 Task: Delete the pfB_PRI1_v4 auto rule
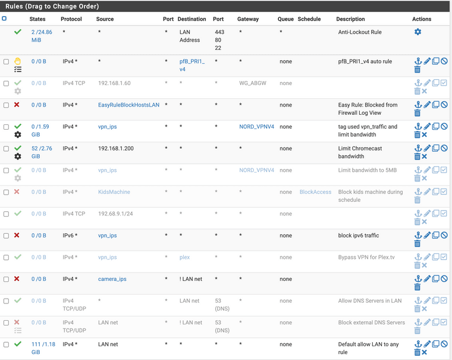pyautogui.click(x=417, y=69)
